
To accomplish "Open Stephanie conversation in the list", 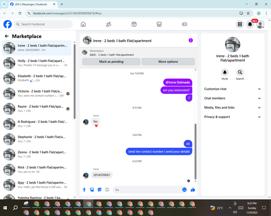I will click(x=36, y=139).
